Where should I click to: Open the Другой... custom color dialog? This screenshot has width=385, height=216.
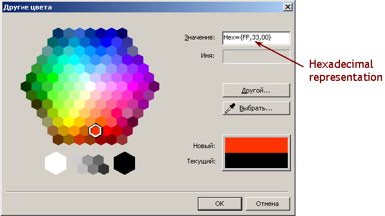pos(256,90)
